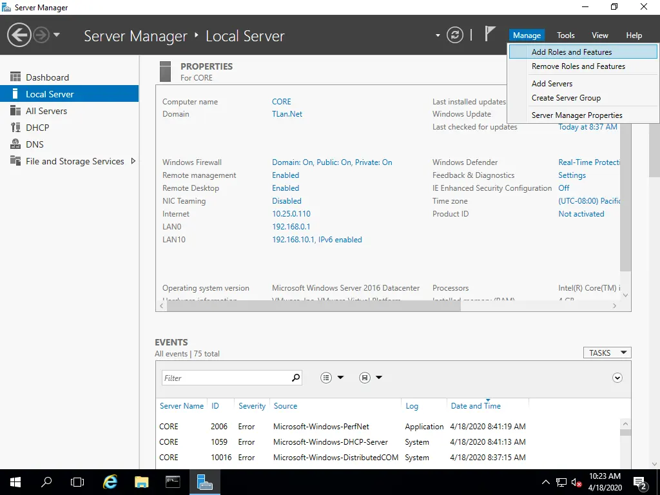Click Remote management Enabled link
660x495 pixels.
286,175
